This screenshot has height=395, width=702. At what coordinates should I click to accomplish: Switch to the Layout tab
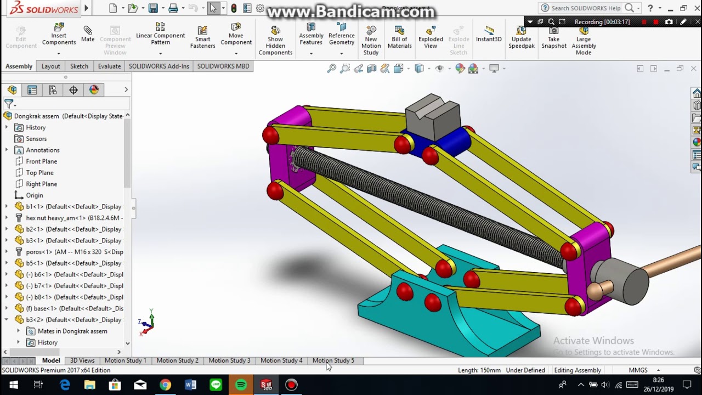[x=50, y=66]
